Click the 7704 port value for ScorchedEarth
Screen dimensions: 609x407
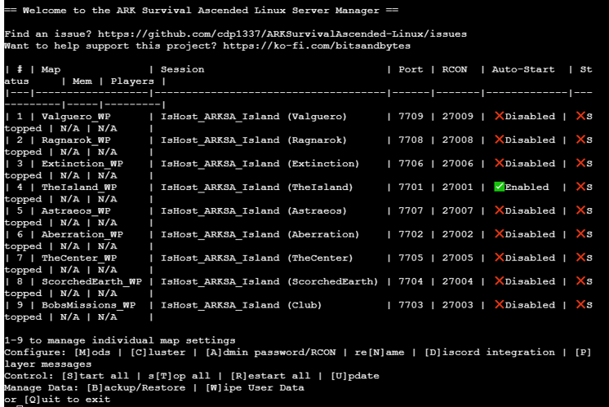pos(411,282)
